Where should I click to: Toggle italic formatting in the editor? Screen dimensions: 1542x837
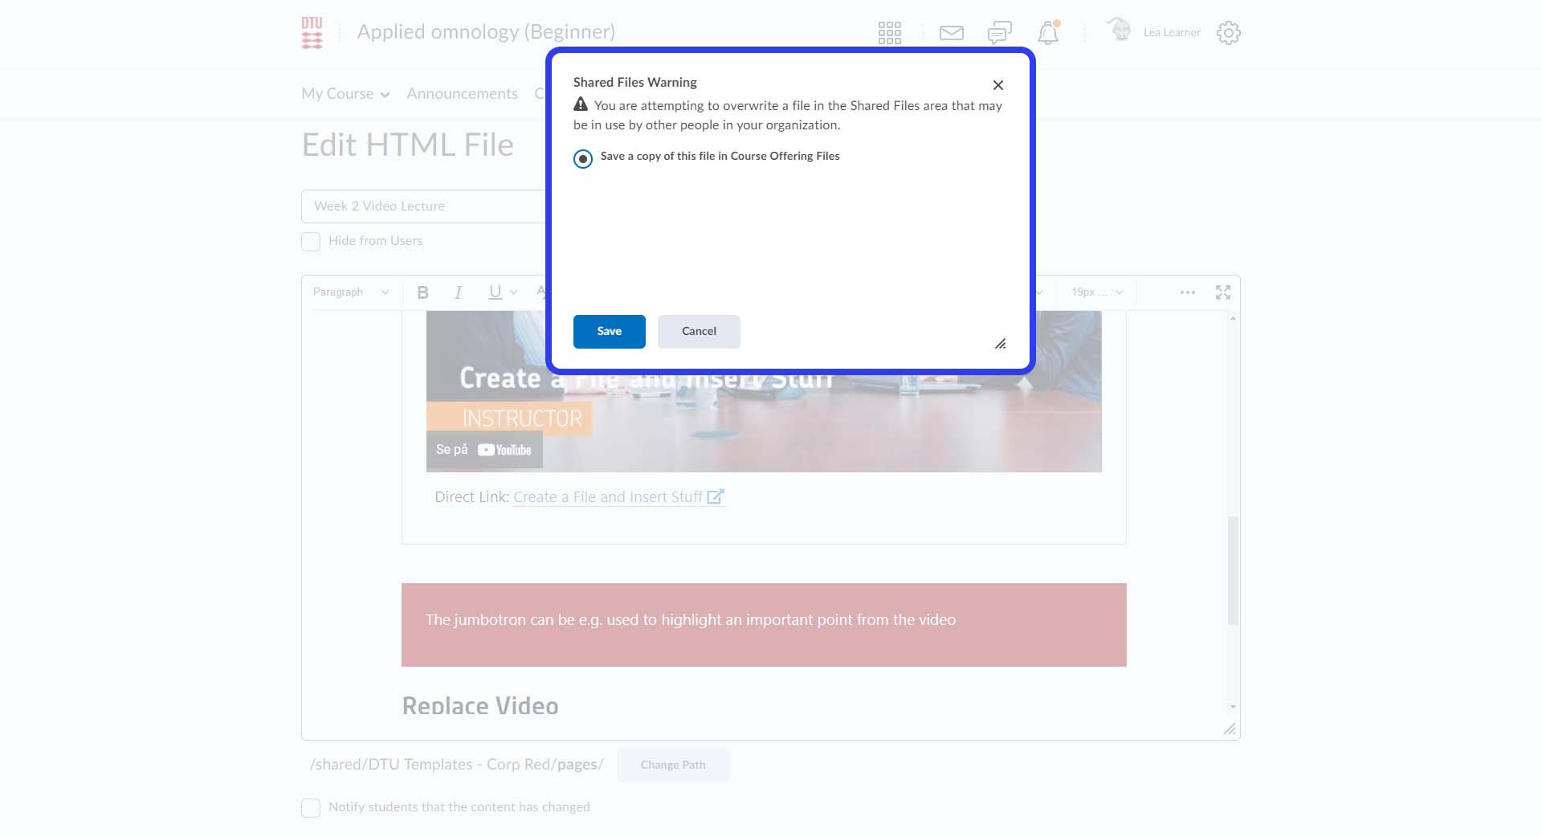coord(458,292)
